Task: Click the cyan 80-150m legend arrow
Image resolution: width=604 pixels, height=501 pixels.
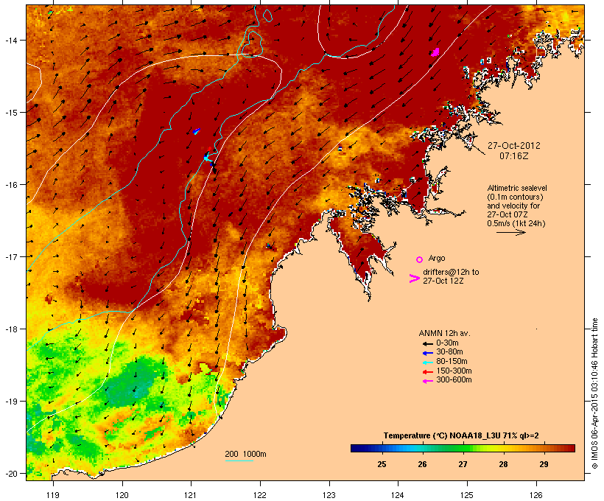Action: click(x=427, y=362)
